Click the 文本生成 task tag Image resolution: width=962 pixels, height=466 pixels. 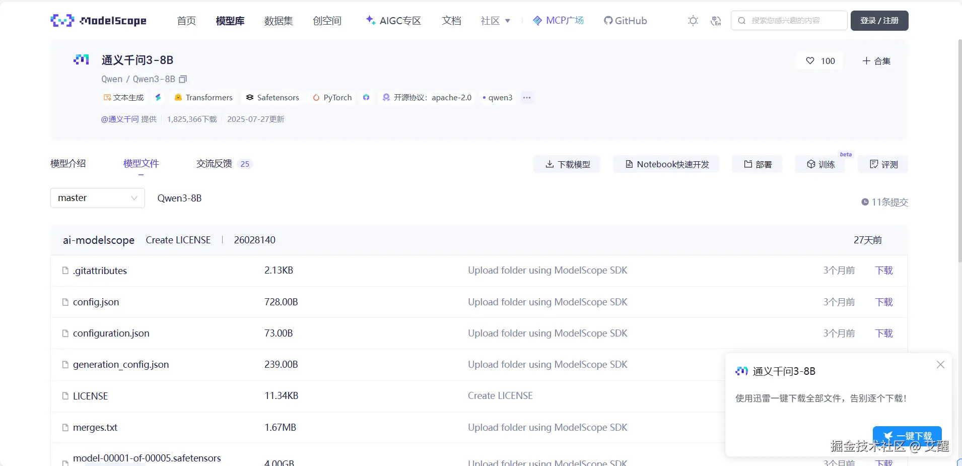point(123,97)
